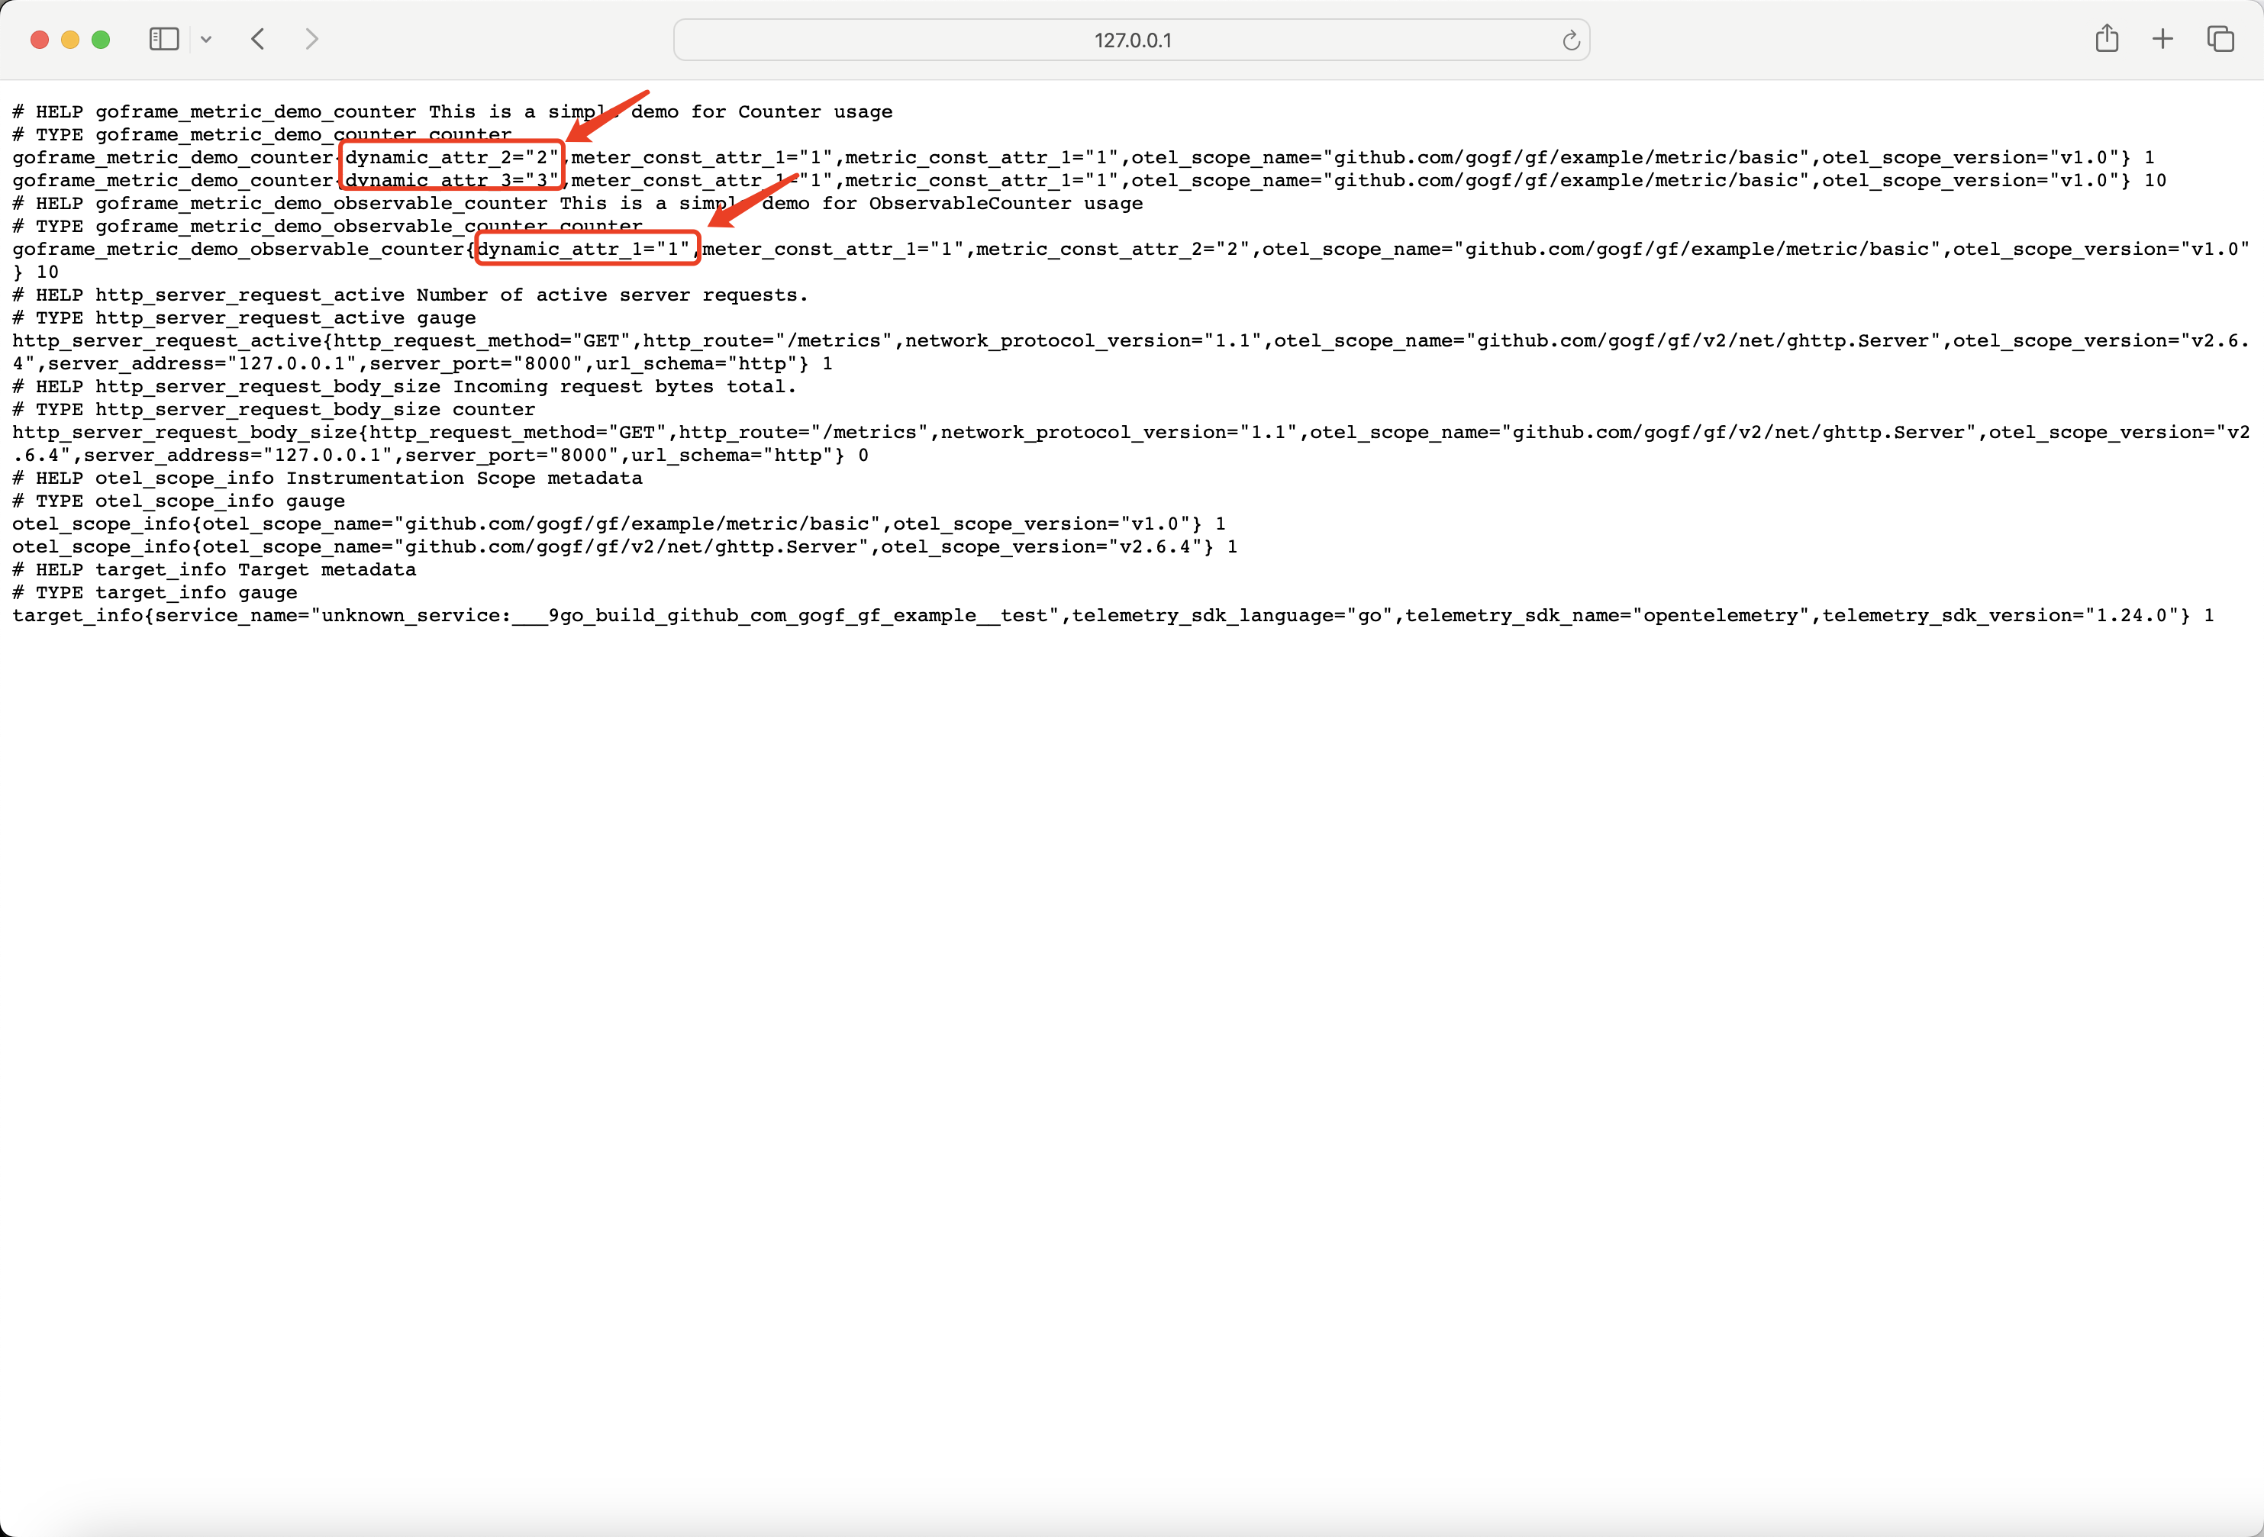Screen dimensions: 2264x1537
Task: Close the window with the red button
Action: (40, 40)
